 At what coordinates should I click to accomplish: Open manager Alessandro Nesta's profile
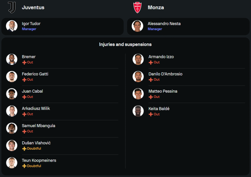[164, 24]
